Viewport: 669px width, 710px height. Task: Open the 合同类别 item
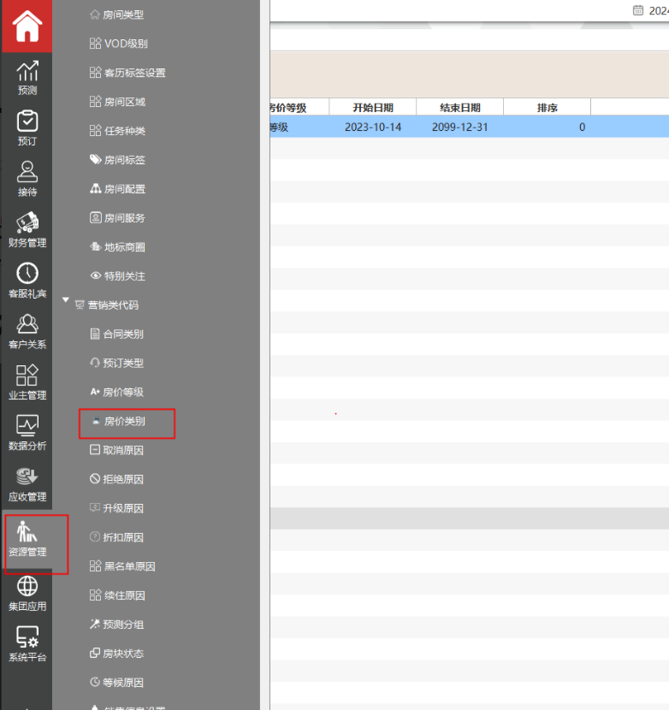122,334
